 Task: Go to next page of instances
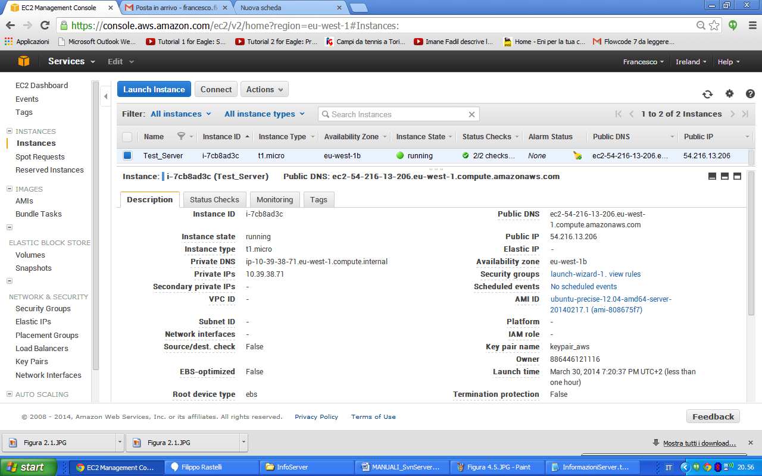(732, 114)
